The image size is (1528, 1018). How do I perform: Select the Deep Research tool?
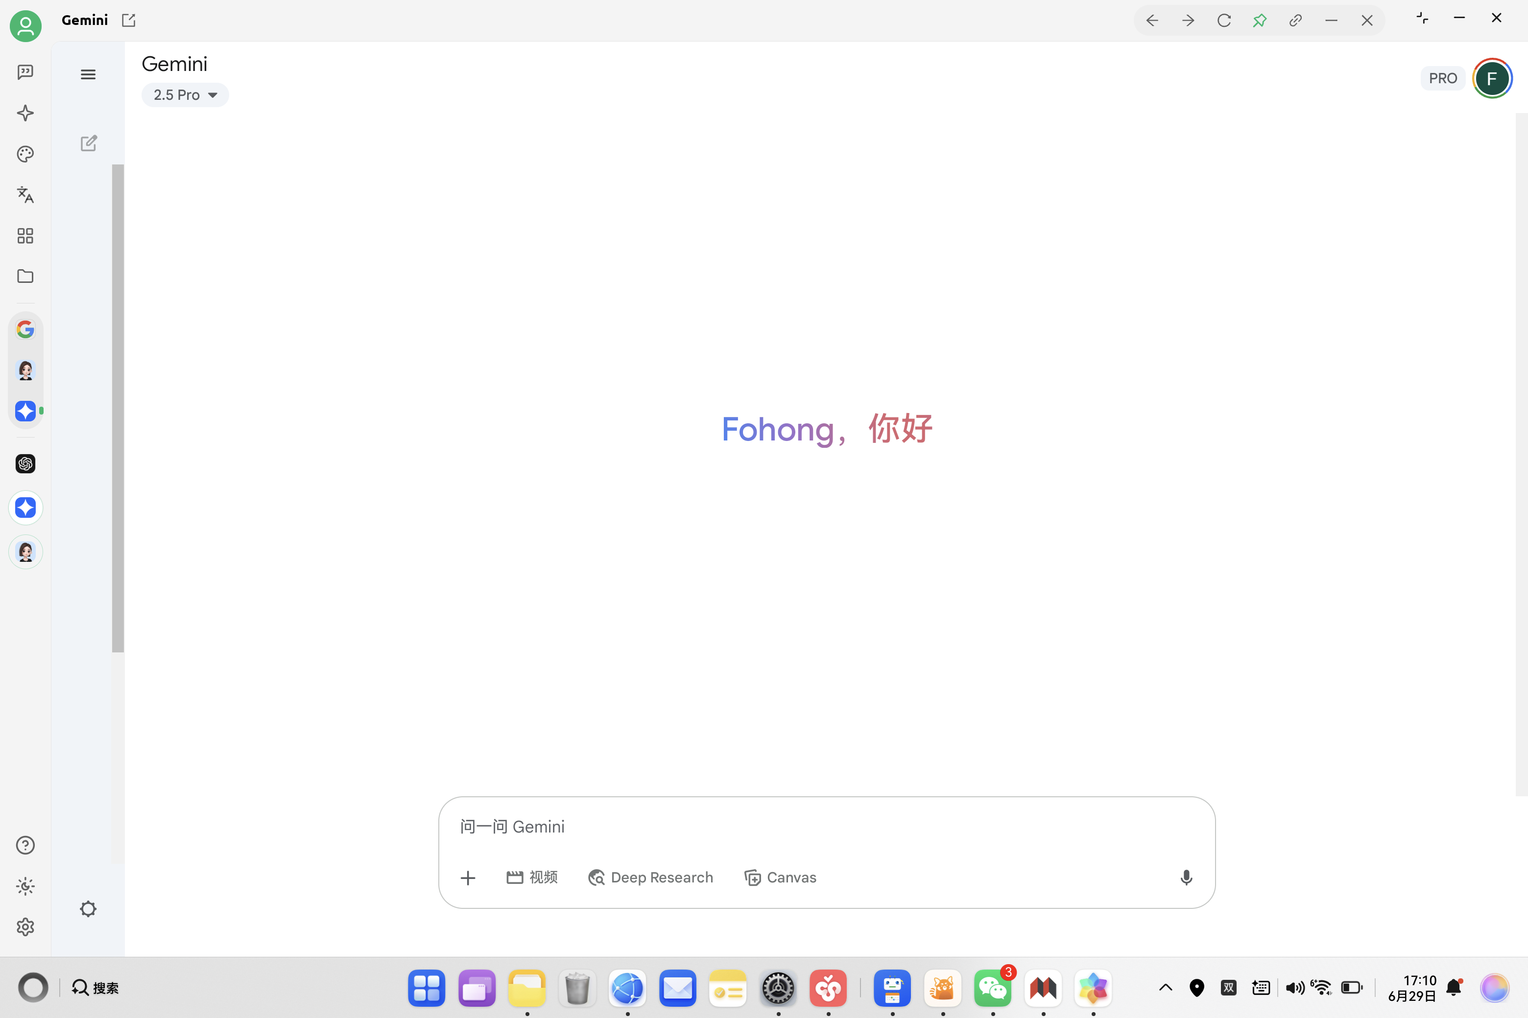(650, 877)
